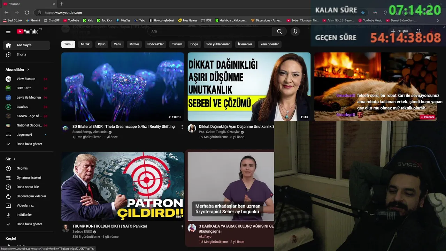Screen dimensions: 446x251
Task: Open Leyla ile Mecnun channel
Action: pyautogui.click(x=26, y=98)
